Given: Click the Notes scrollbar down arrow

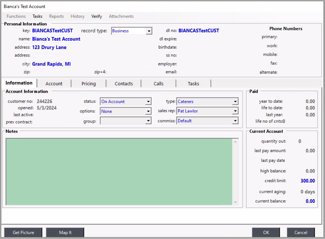Looking at the screenshot, I should [235, 202].
